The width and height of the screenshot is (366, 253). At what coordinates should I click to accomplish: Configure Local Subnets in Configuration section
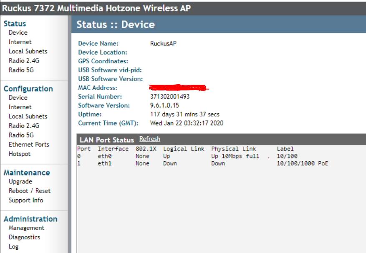(28, 116)
